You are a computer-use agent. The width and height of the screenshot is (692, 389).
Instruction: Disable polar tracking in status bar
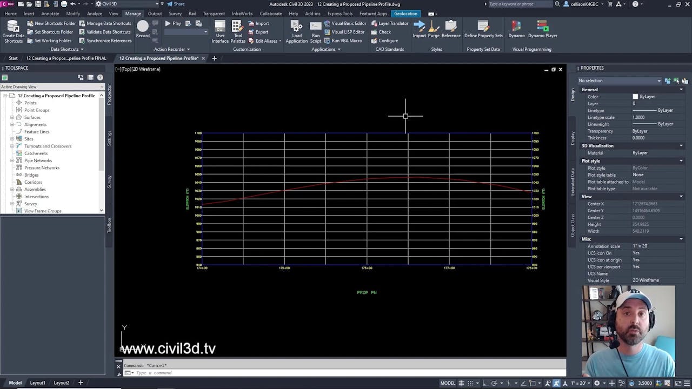pyautogui.click(x=495, y=384)
